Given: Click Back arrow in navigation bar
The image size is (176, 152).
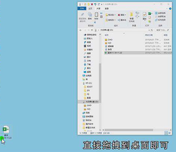Looking at the screenshot, I should pyautogui.click(x=81, y=30).
